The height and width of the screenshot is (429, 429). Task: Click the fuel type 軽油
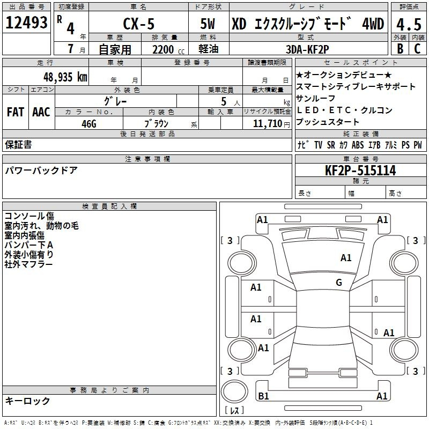point(209,49)
